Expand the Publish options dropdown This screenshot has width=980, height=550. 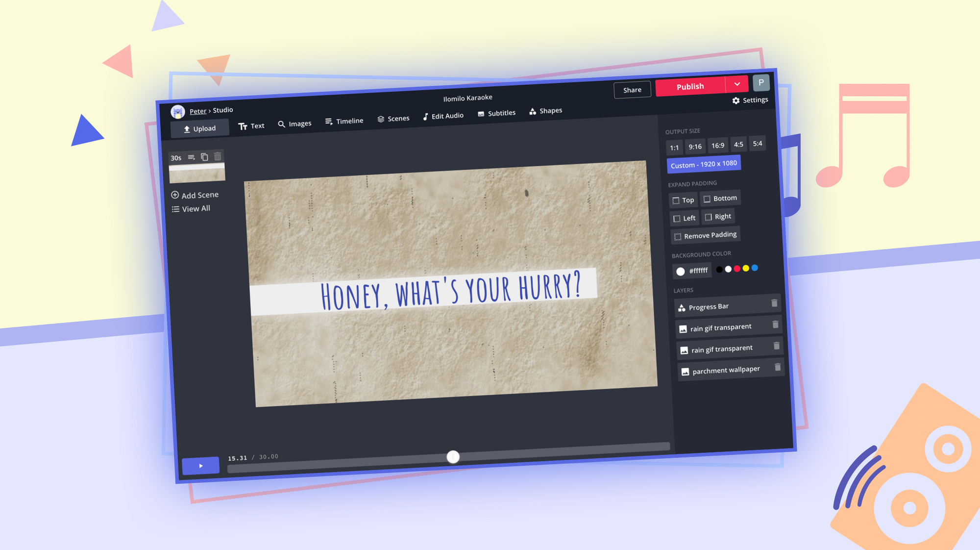coord(737,84)
